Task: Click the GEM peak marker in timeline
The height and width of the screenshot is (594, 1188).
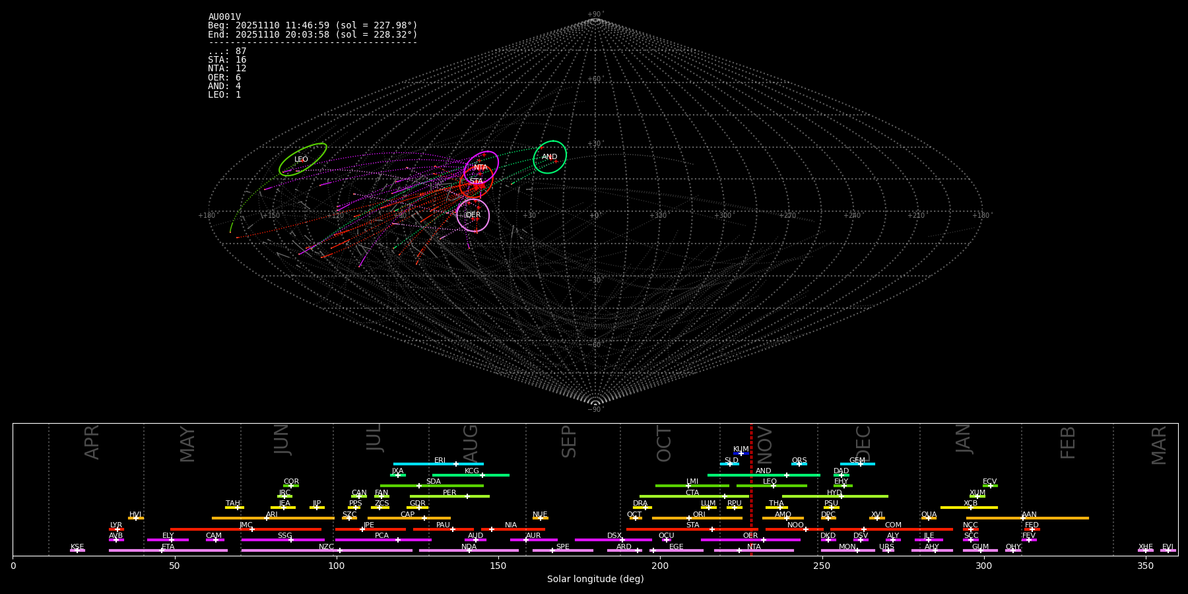Action: pos(860,464)
